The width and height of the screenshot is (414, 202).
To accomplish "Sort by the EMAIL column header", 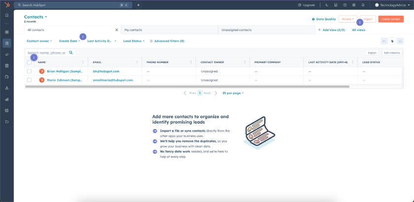I will [115, 62].
